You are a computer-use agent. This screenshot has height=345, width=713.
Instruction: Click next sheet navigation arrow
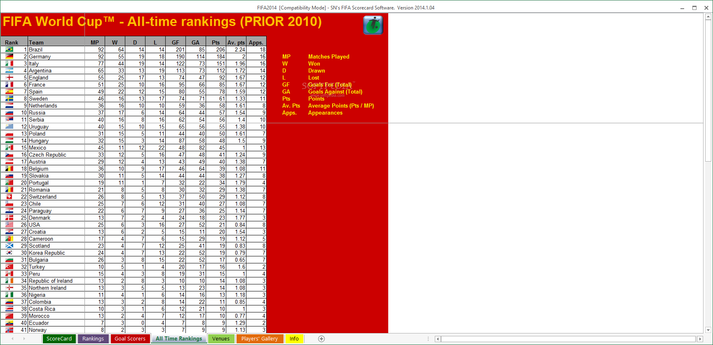24,339
